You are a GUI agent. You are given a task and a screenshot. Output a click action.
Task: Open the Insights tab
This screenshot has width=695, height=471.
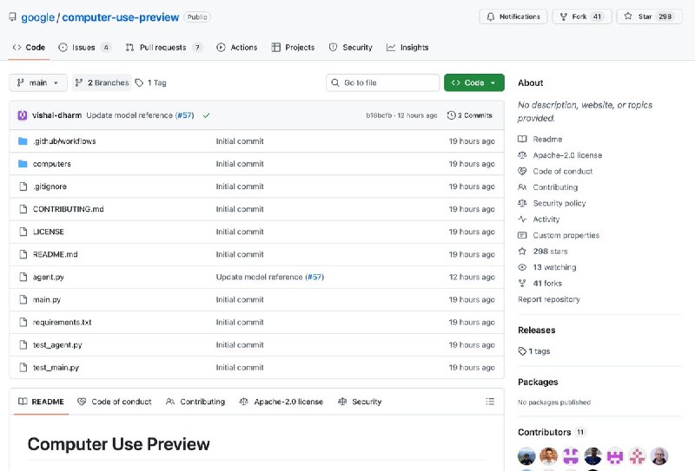coord(407,48)
